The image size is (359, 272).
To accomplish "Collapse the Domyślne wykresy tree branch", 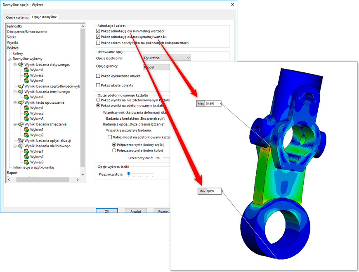I will click(x=10, y=60).
